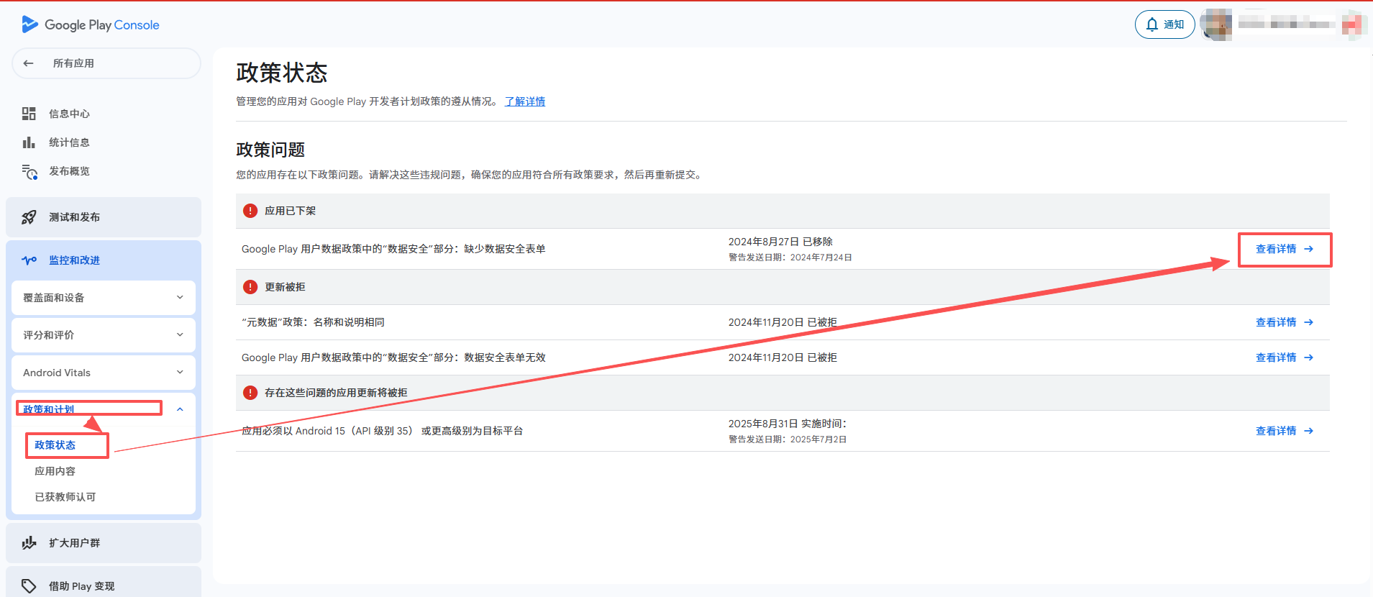Click the text 2024年8月27日 已移除
This screenshot has height=597, width=1373.
[x=780, y=242]
